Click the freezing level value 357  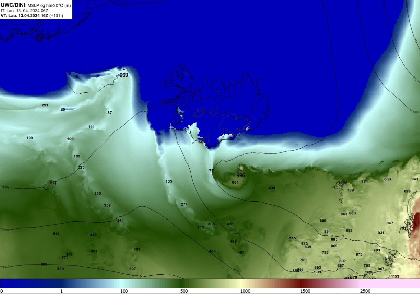(107, 205)
